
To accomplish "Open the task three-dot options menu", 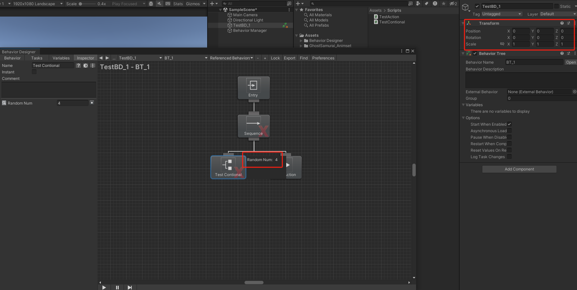I will point(93,66).
